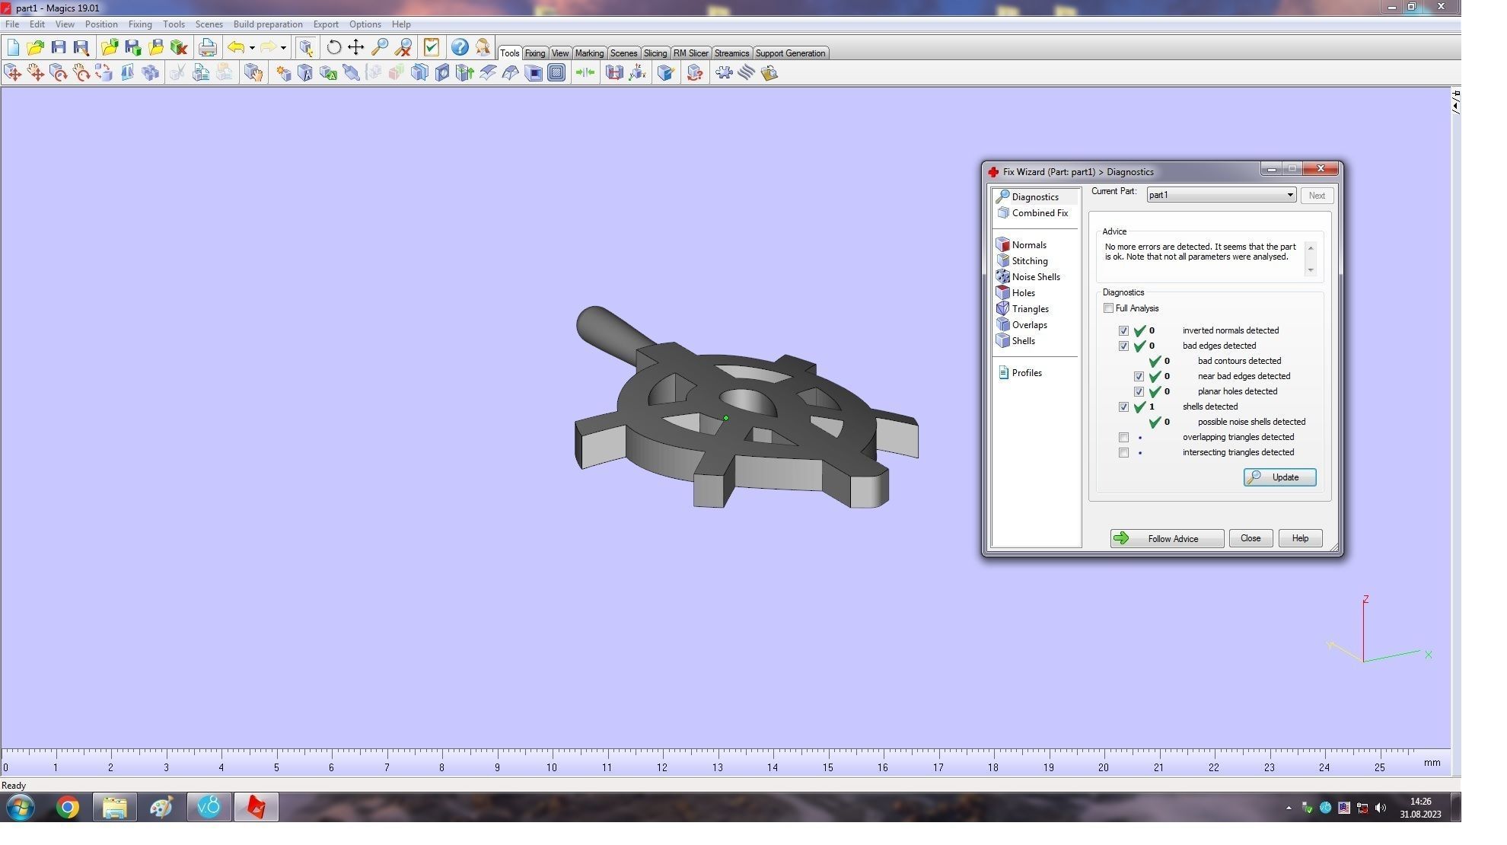Open the Help question mark icon

click(x=459, y=47)
